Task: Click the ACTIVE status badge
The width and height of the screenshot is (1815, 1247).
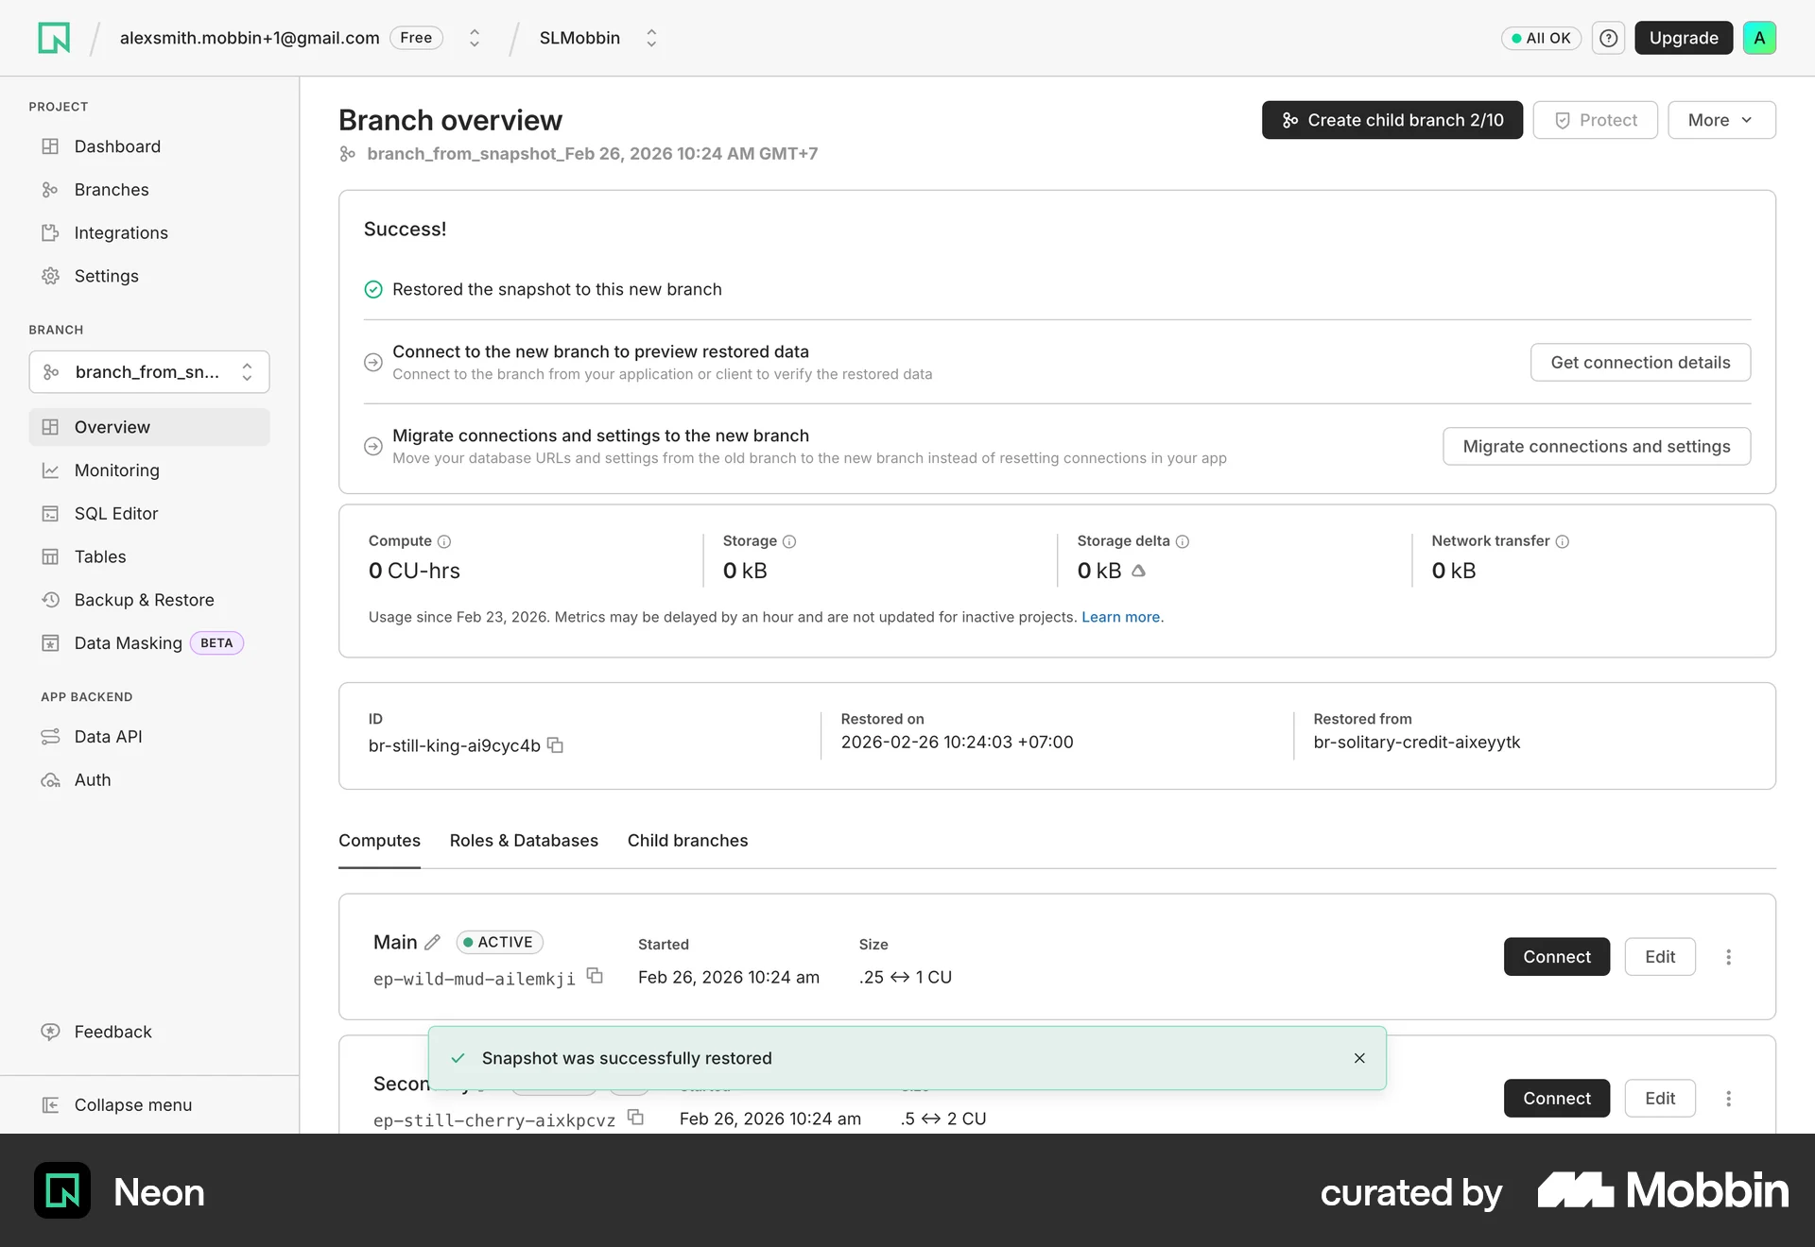Action: [x=499, y=942]
